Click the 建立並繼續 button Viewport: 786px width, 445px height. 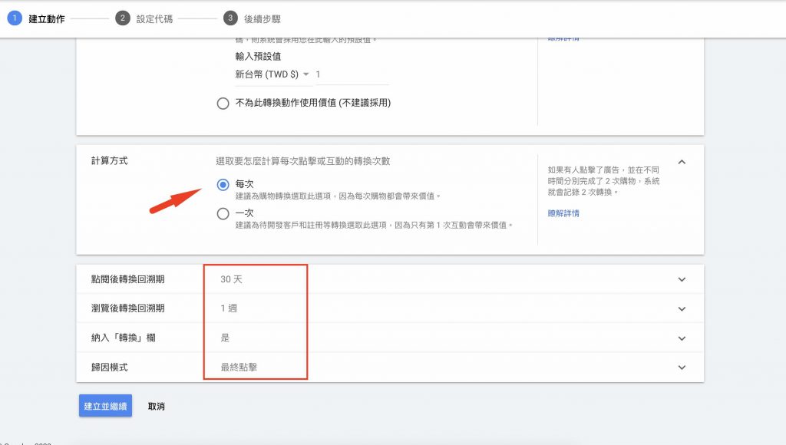click(105, 406)
